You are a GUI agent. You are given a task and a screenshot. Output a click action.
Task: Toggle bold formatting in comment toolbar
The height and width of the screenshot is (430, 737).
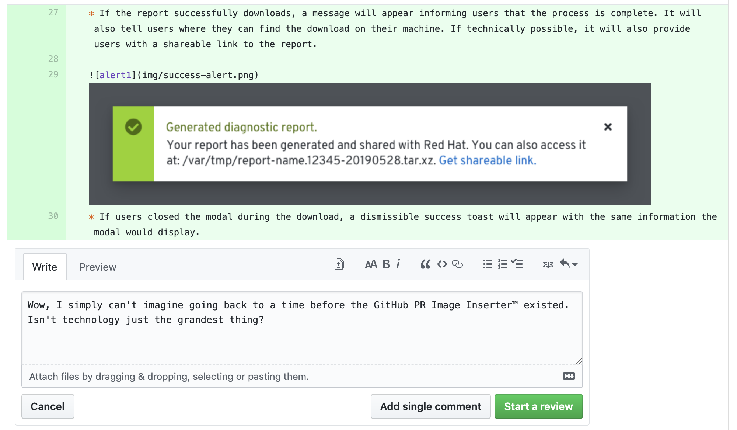pos(386,264)
